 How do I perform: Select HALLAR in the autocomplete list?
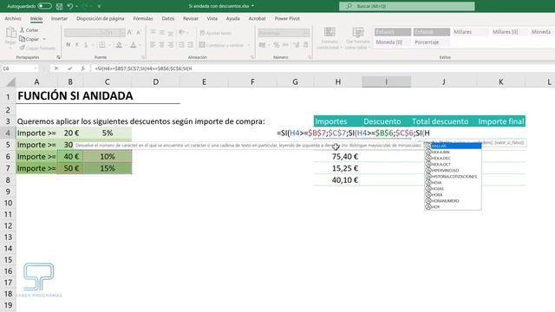[453, 146]
